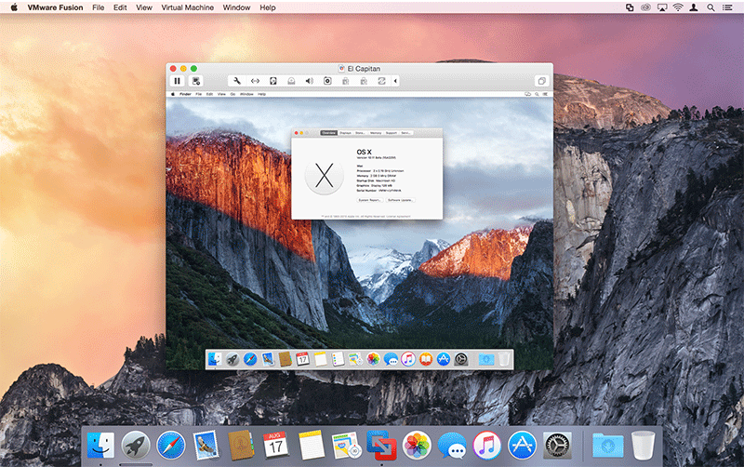Open Trash in host dock
Screen dimensions: 744x467
[643, 446]
